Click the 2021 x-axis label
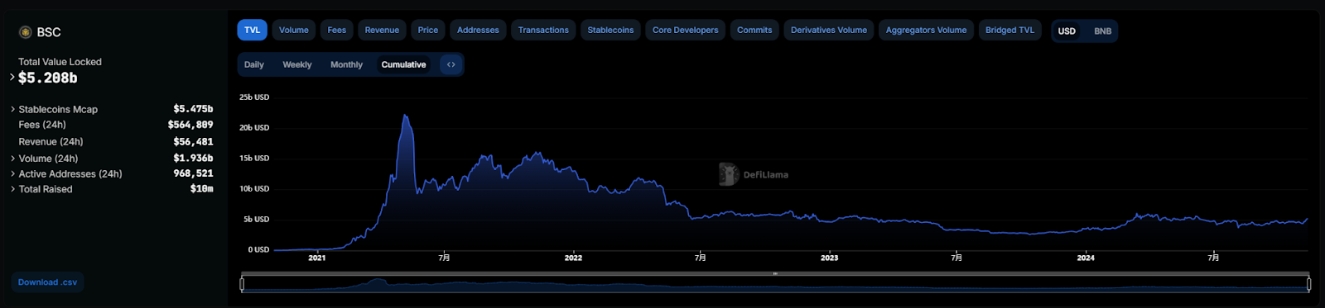Viewport: 1325px width, 308px height. point(317,258)
